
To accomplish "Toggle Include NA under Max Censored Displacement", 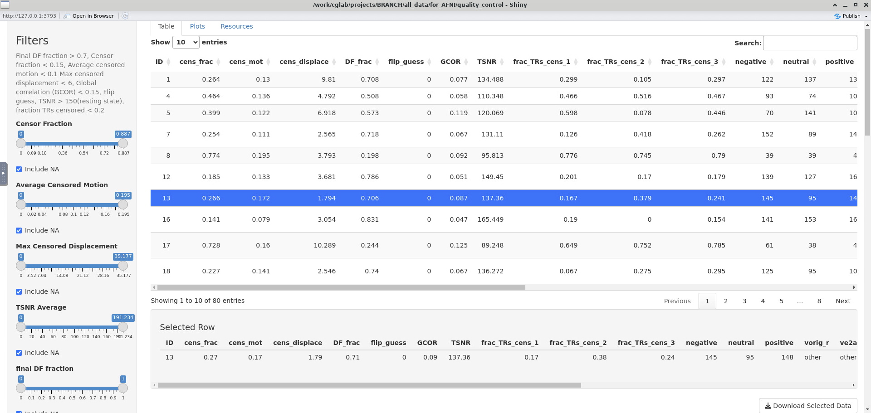I will (19, 292).
